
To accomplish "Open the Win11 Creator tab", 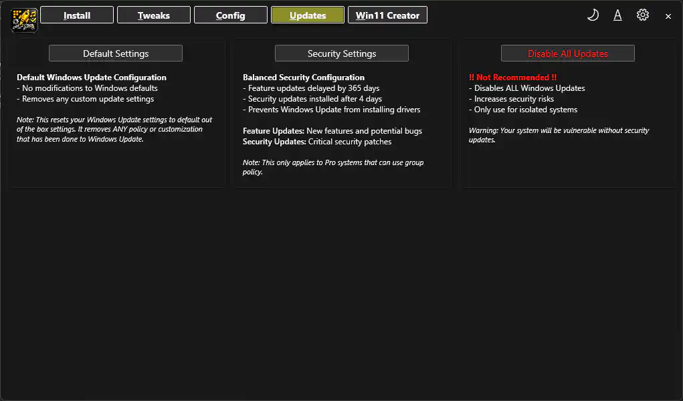I will 388,15.
